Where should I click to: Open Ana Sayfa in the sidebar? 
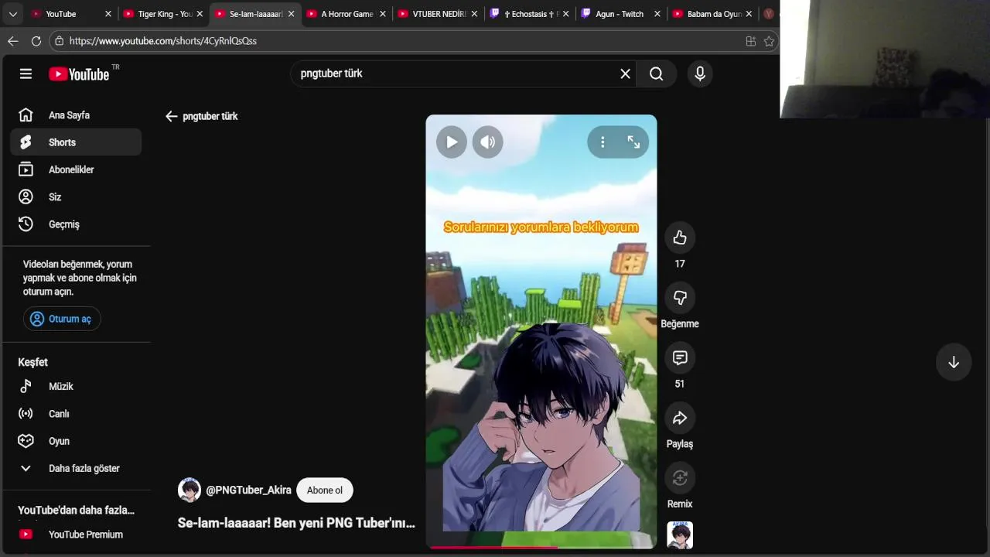point(76,115)
